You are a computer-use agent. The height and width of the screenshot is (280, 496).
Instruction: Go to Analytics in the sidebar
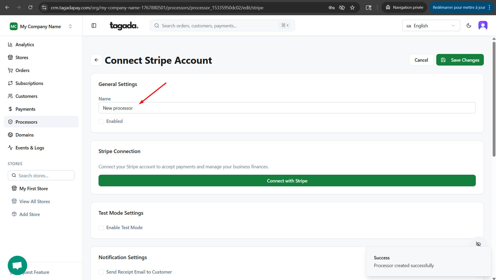click(25, 44)
